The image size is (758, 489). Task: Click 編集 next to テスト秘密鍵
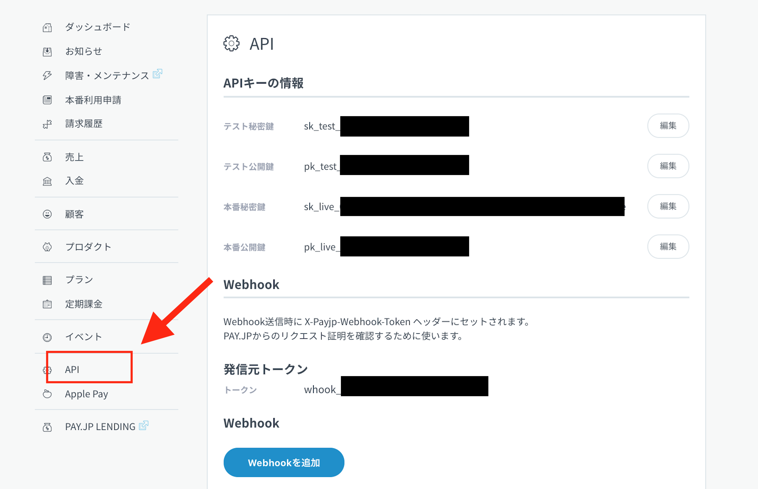pos(668,126)
